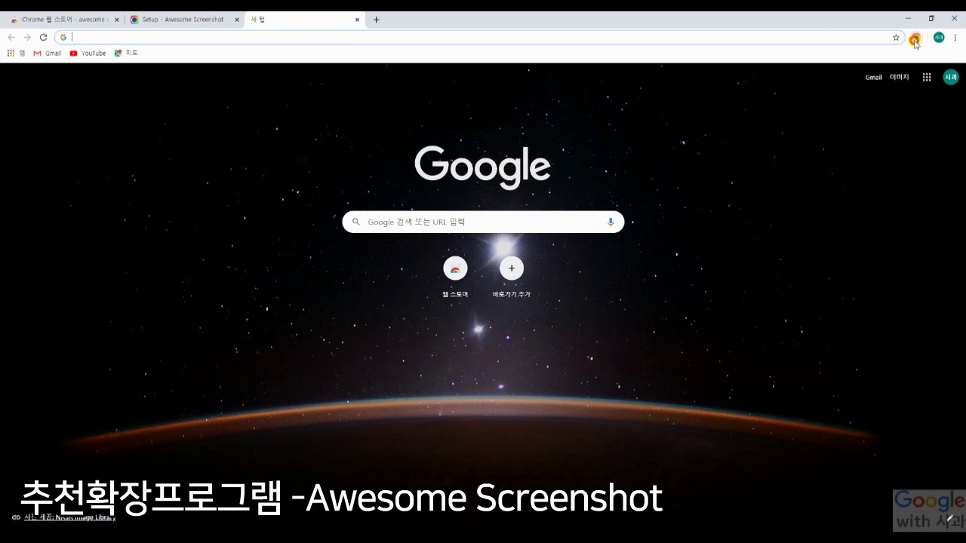The height and width of the screenshot is (543, 966).
Task: Open the Google account avatar on page
Action: pos(951,77)
